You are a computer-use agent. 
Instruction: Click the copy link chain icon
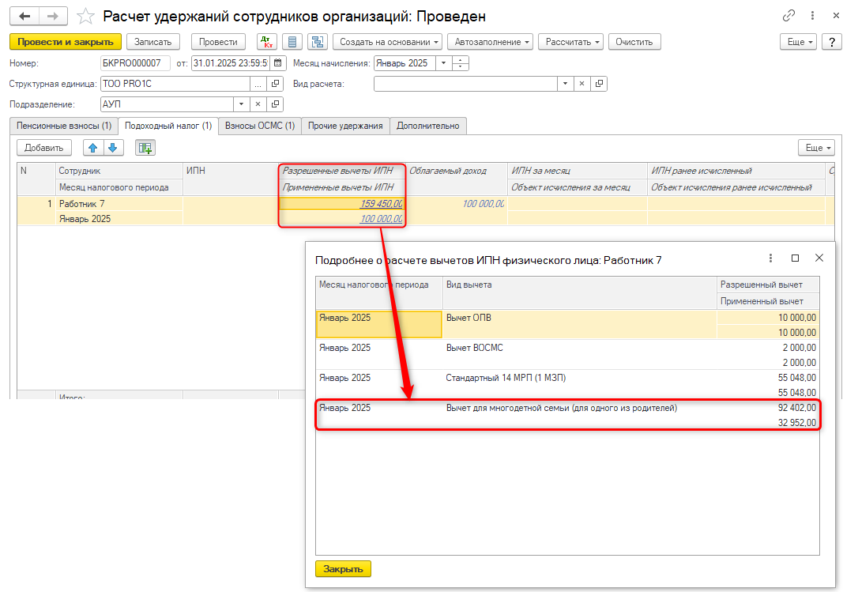[788, 16]
